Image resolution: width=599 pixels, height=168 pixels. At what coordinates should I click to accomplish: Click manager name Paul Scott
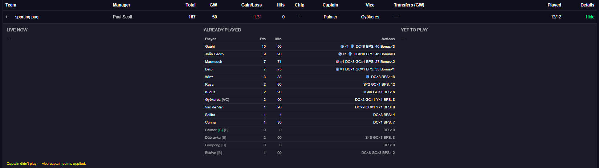(122, 17)
